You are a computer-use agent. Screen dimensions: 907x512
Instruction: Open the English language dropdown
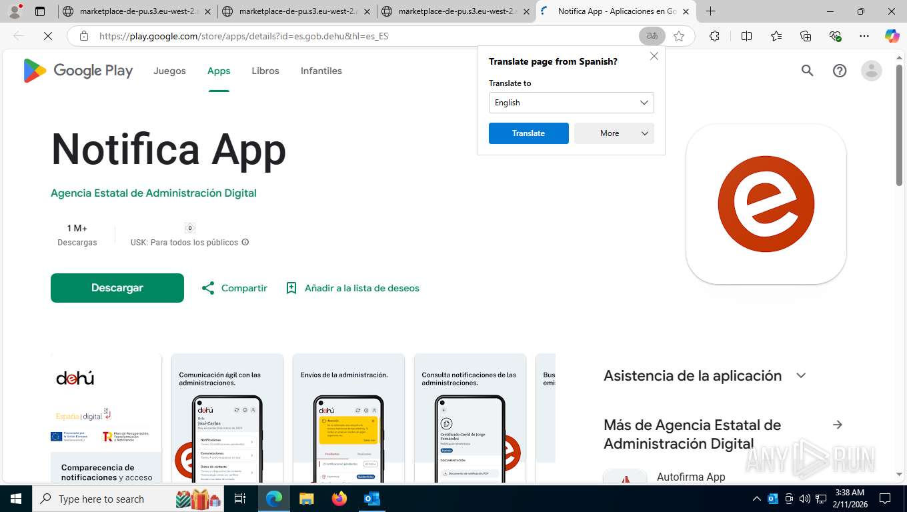point(572,103)
